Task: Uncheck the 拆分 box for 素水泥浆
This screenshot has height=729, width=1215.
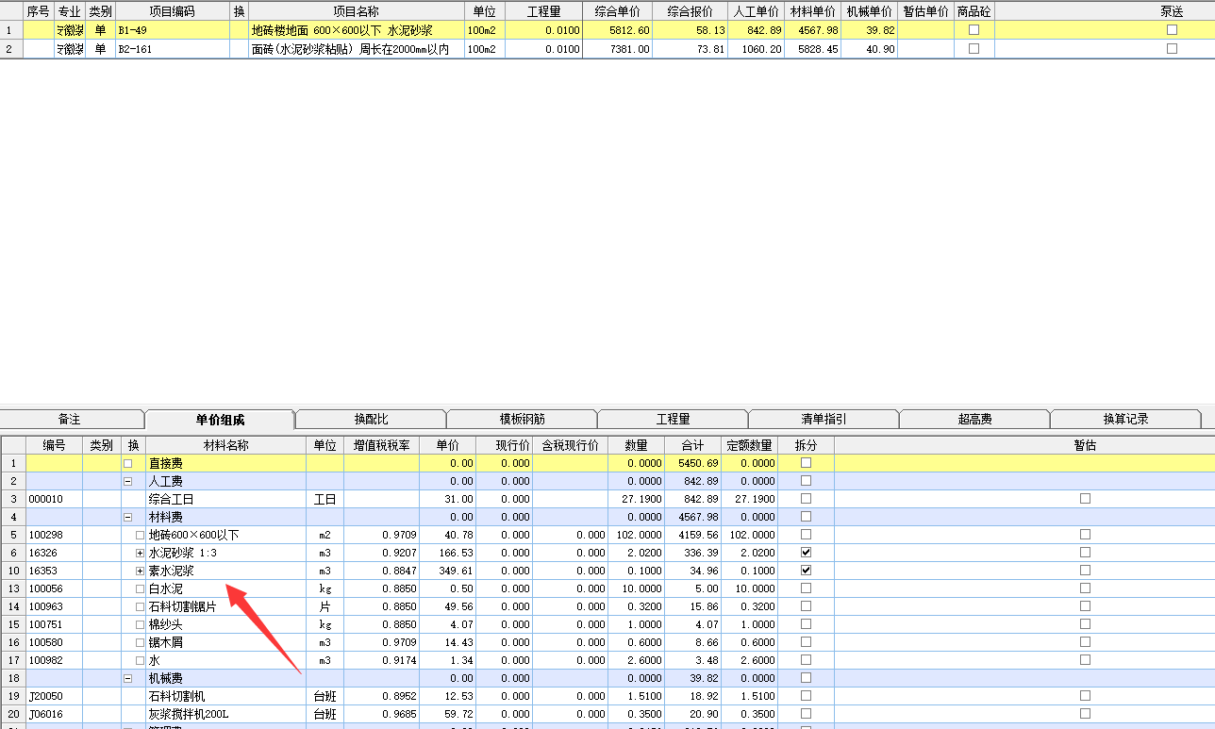Action: click(x=806, y=571)
